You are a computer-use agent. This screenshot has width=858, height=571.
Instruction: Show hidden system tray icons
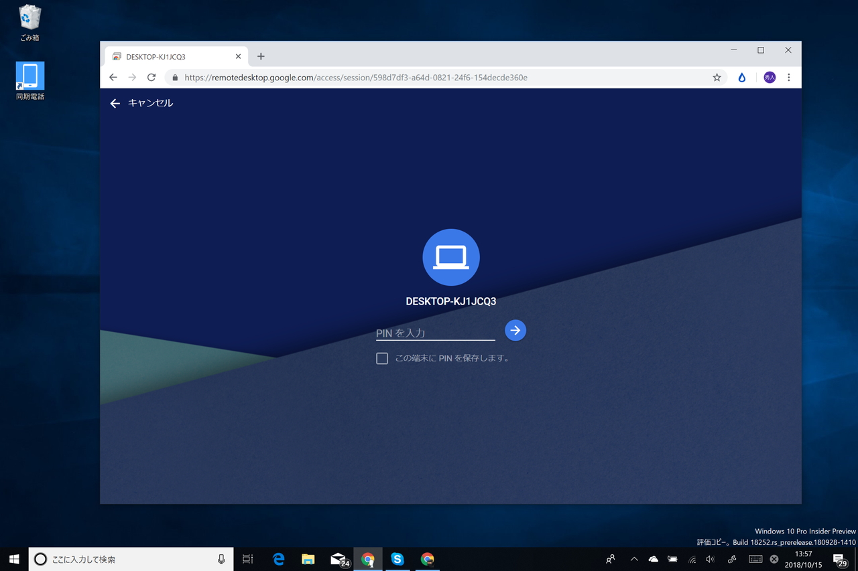pyautogui.click(x=634, y=559)
